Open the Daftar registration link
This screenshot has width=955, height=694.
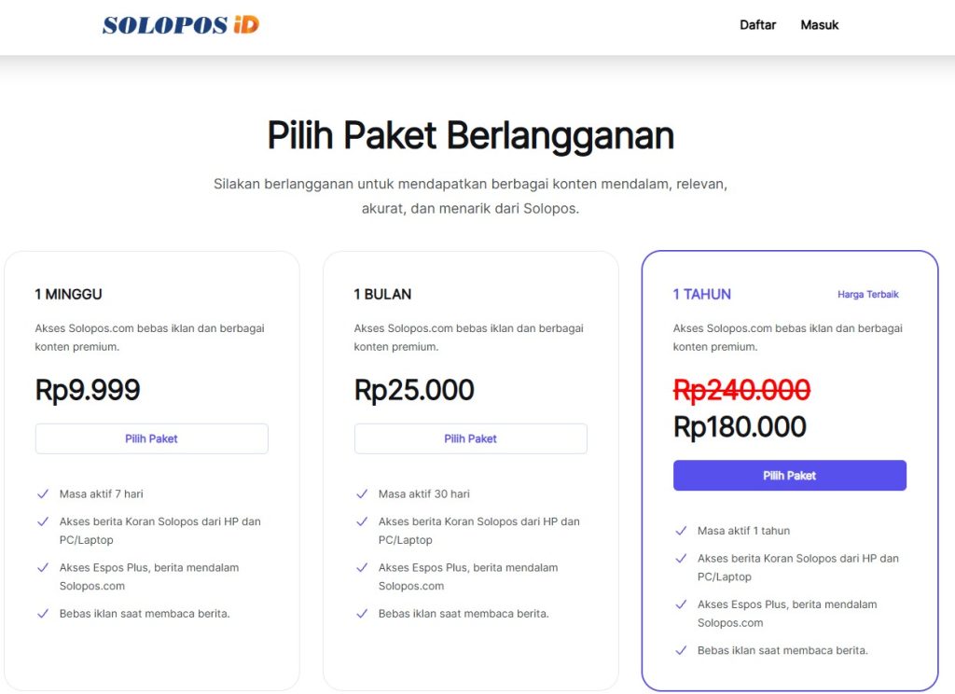pos(757,25)
